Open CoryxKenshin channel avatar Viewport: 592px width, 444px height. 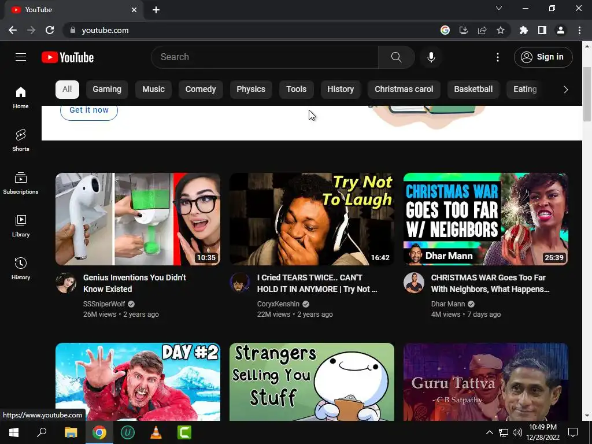tap(240, 282)
